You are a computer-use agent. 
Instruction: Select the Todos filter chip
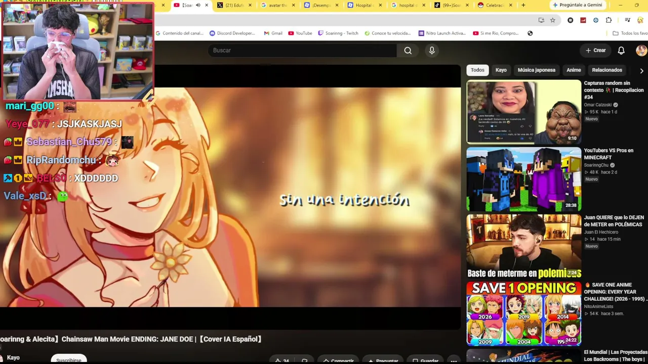tap(477, 70)
